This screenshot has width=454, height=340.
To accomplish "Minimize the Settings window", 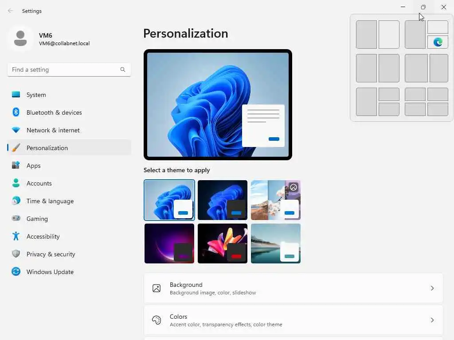I will point(403,7).
